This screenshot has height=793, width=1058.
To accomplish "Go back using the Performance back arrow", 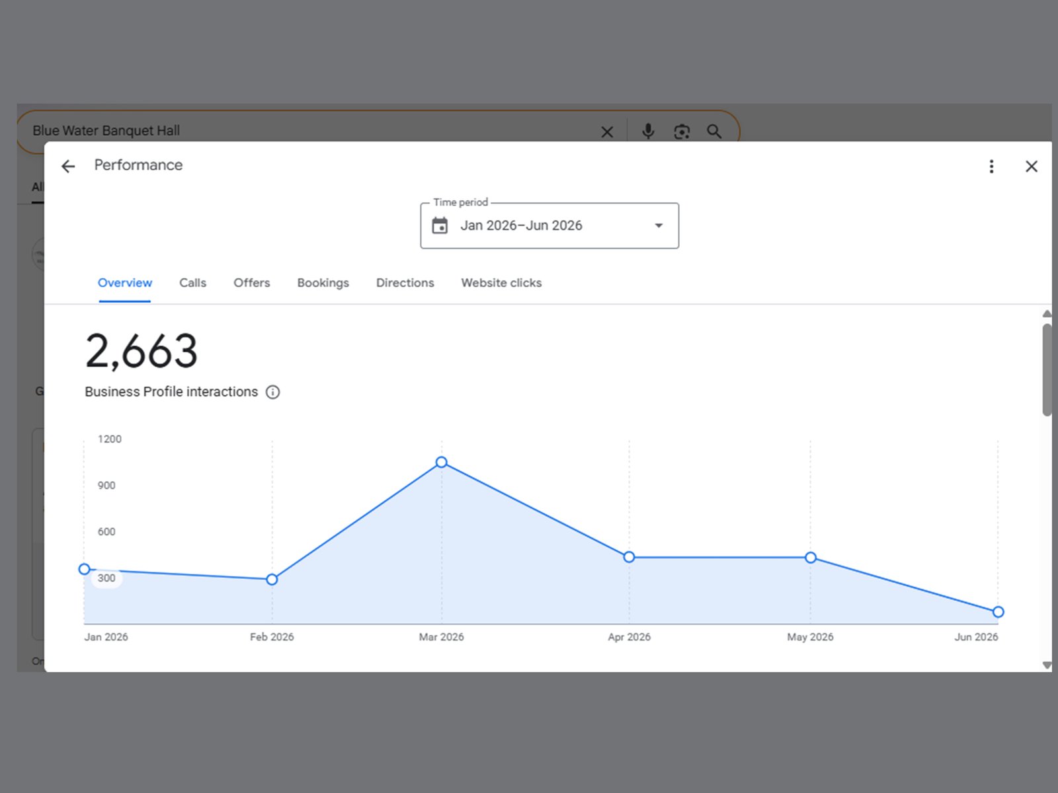I will tap(68, 166).
